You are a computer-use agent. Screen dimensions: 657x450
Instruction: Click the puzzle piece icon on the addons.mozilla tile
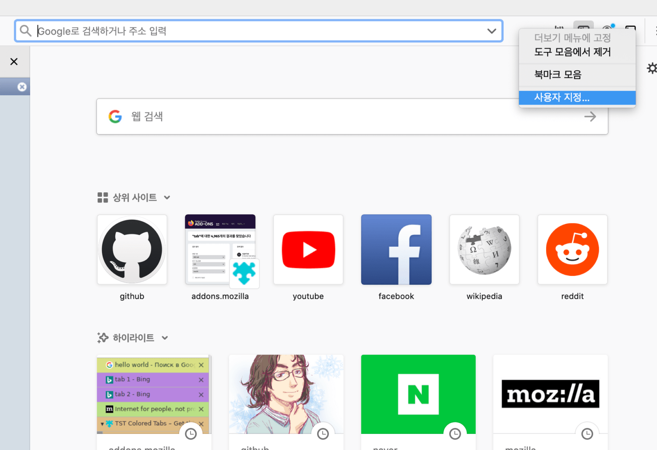[244, 273]
